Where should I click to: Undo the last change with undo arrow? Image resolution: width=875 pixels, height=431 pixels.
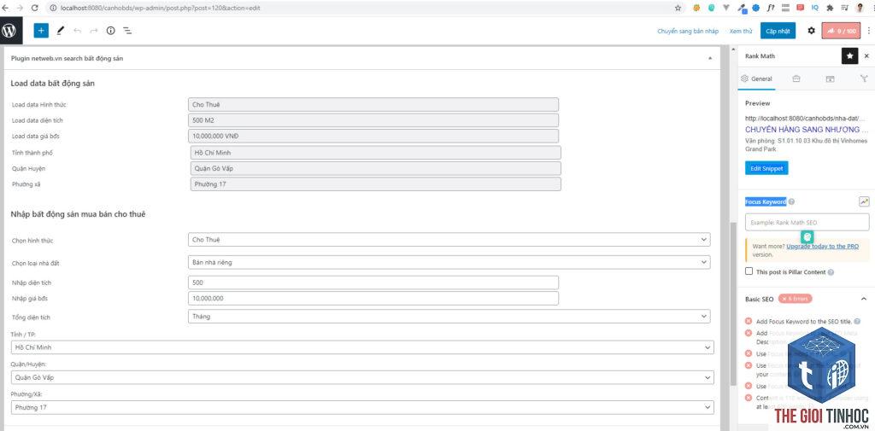point(77,31)
